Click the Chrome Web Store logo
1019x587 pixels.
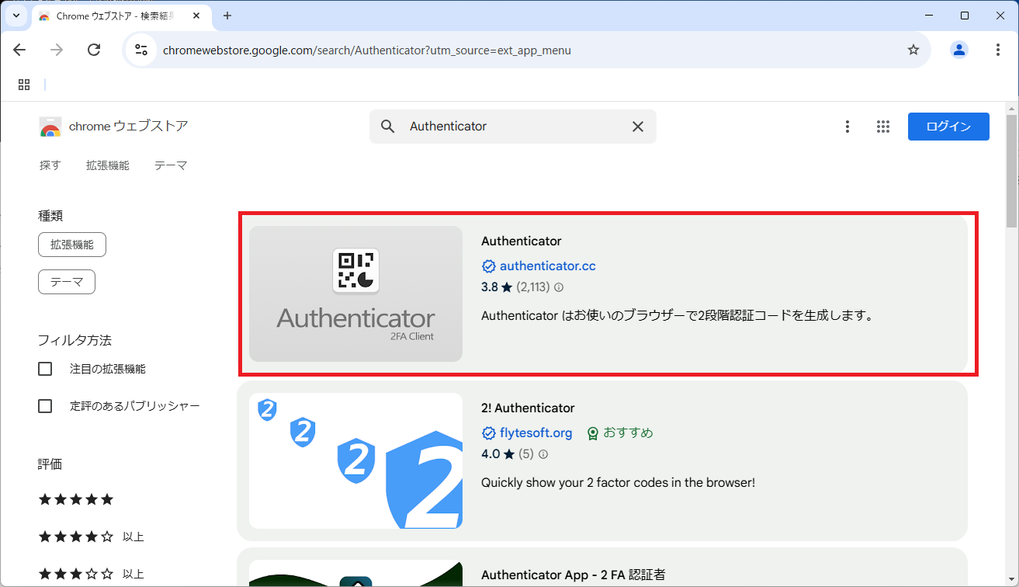(50, 126)
